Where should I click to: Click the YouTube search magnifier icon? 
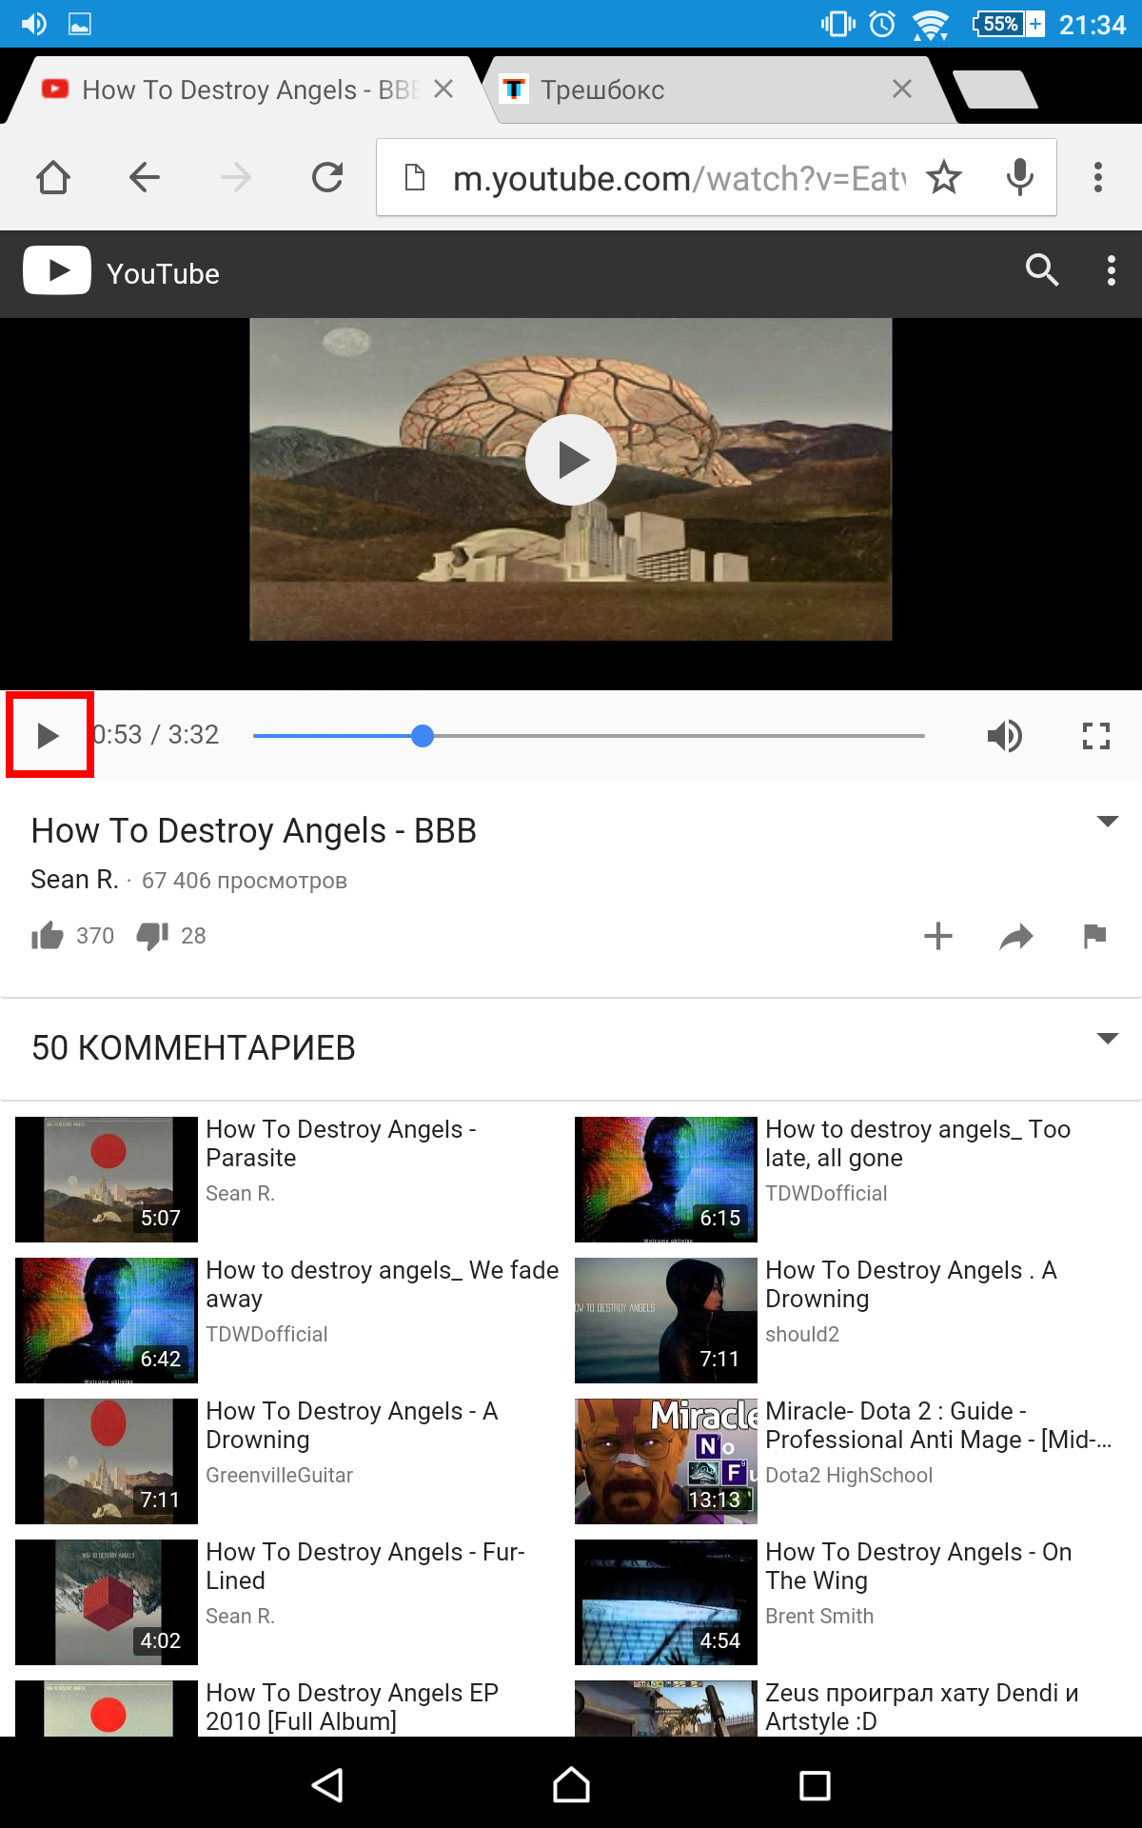(x=1042, y=270)
